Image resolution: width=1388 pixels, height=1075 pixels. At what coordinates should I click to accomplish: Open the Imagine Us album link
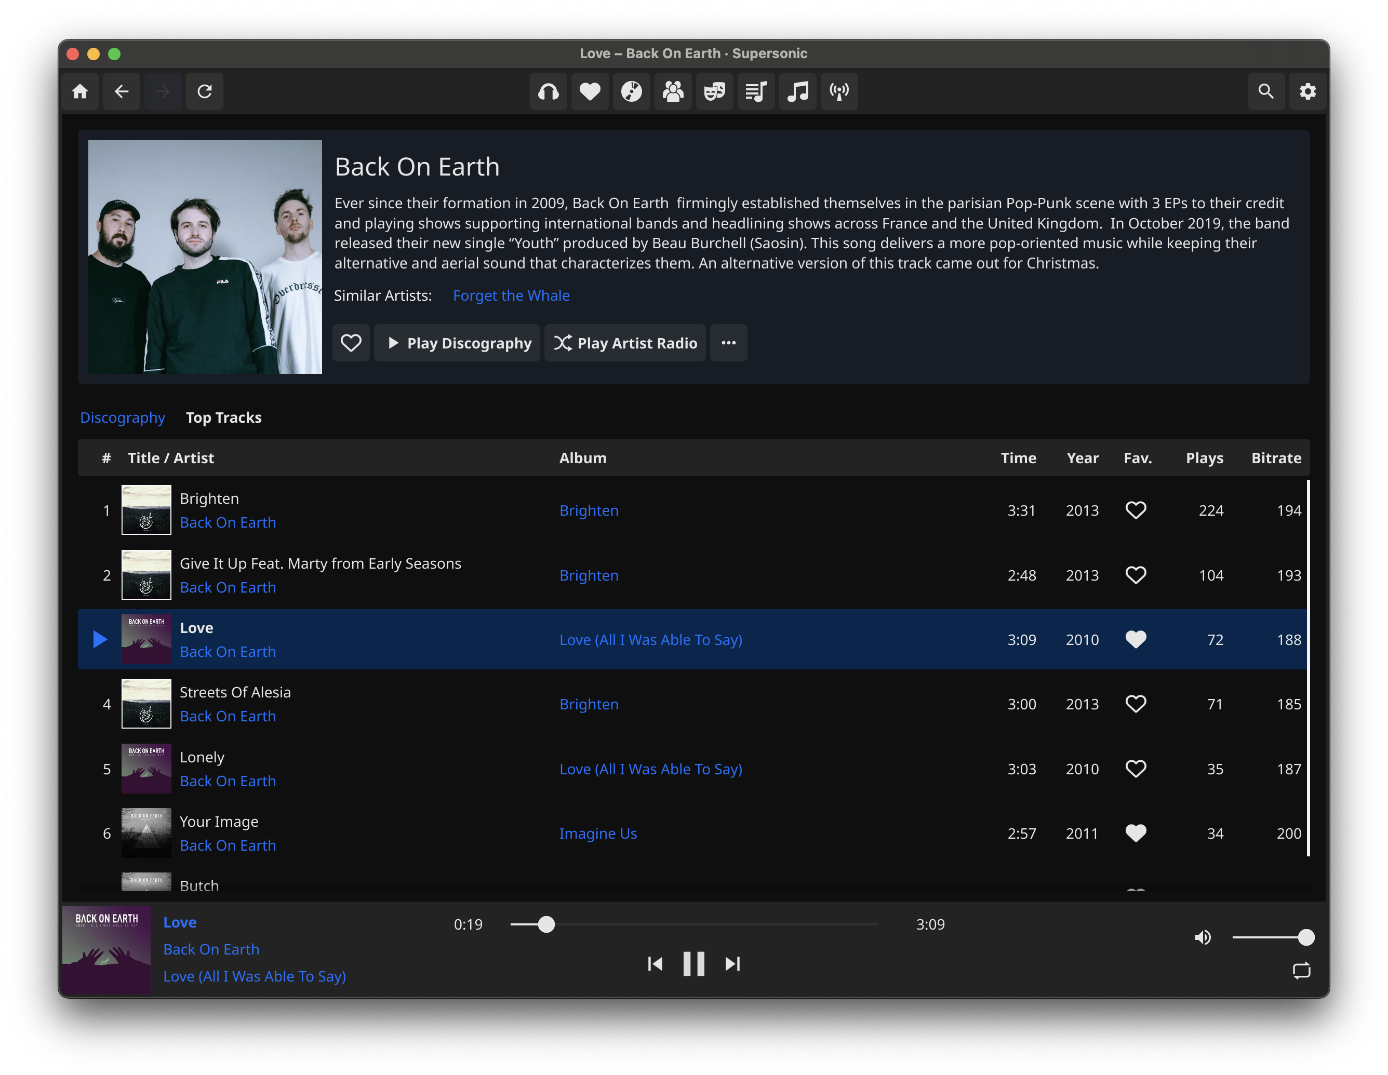point(597,833)
